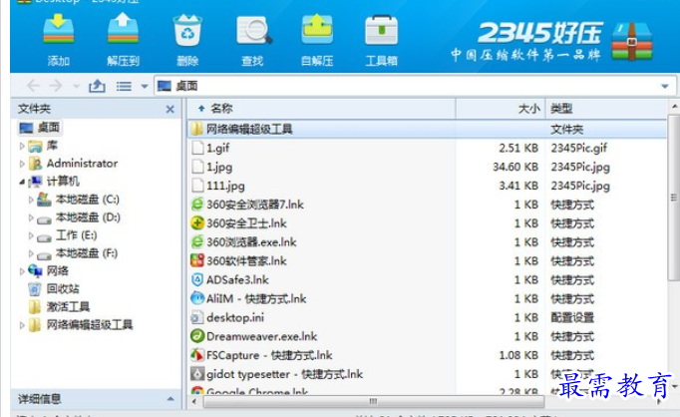The height and width of the screenshot is (417, 680).
Task: Click the horizontal scrollbar thumb
Action: pos(373,401)
